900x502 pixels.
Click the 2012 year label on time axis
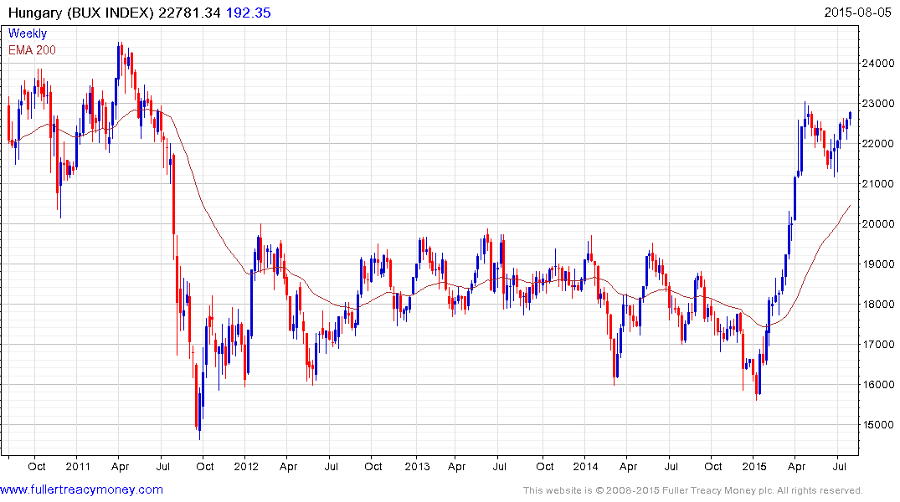click(x=246, y=466)
